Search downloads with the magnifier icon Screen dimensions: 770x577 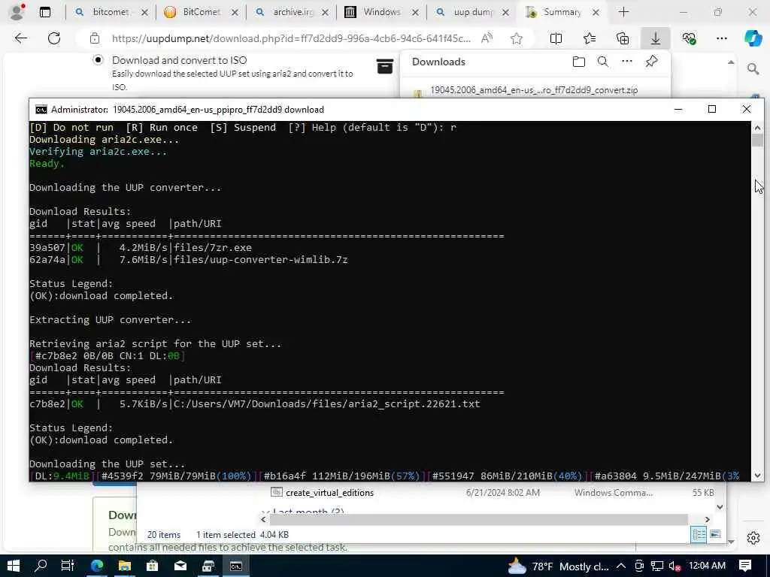pos(603,62)
